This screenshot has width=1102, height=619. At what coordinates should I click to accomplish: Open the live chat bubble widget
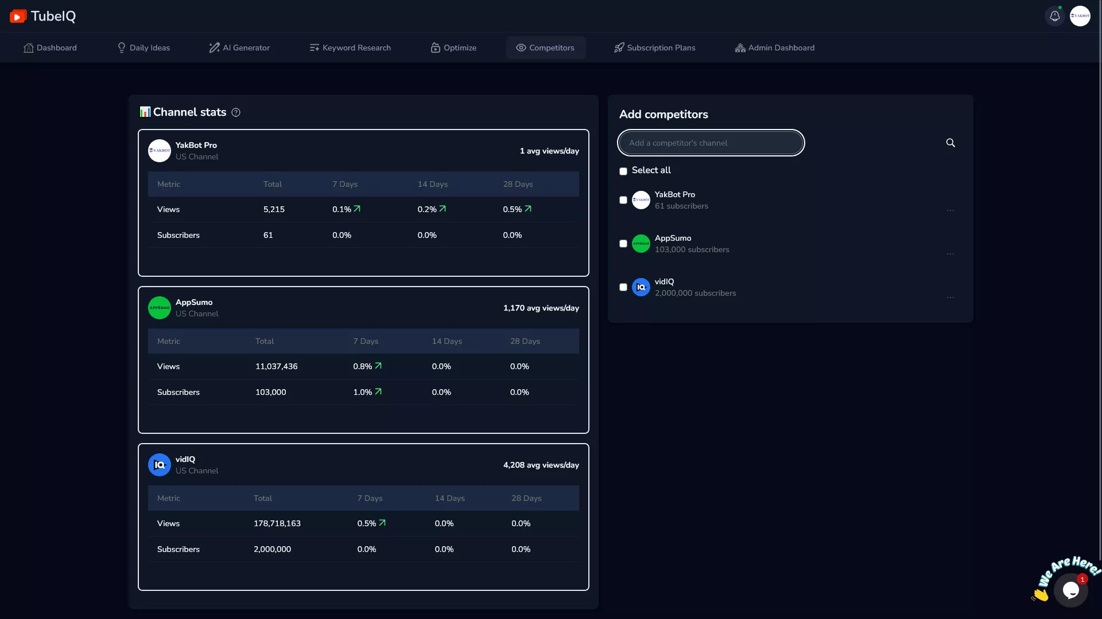[1070, 590]
